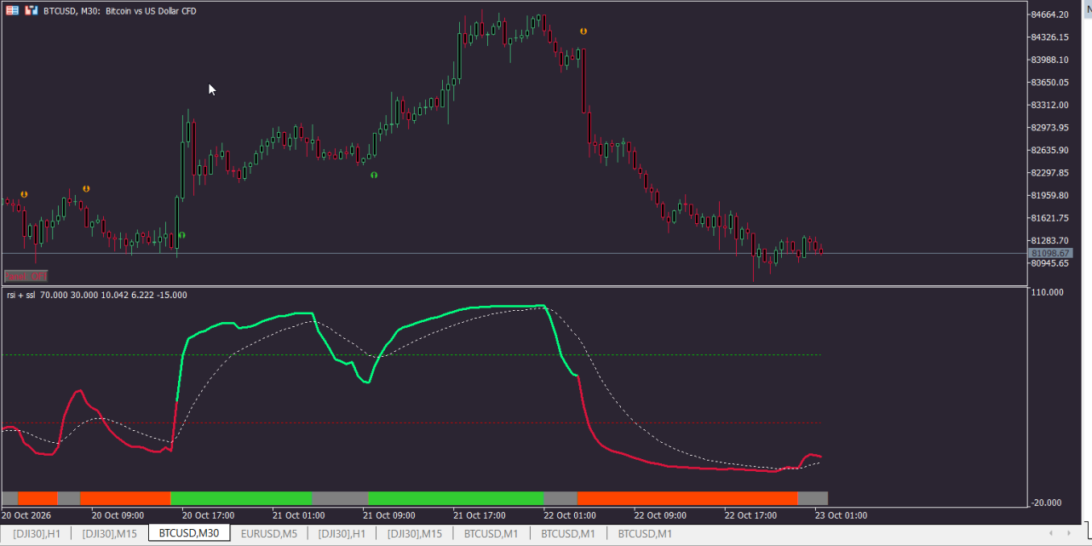Select the 80945.65 price scale value
This screenshot has width=1092, height=546.
tap(1049, 263)
